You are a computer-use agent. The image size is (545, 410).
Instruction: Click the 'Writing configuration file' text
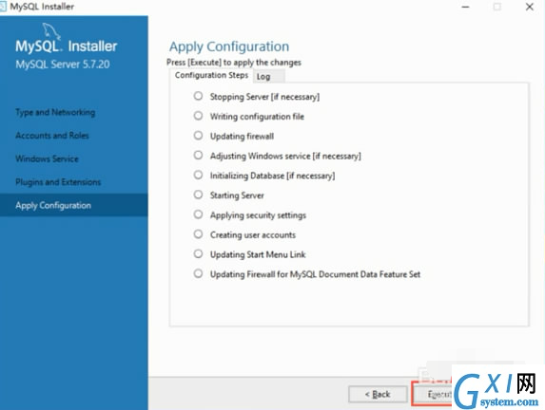point(257,117)
